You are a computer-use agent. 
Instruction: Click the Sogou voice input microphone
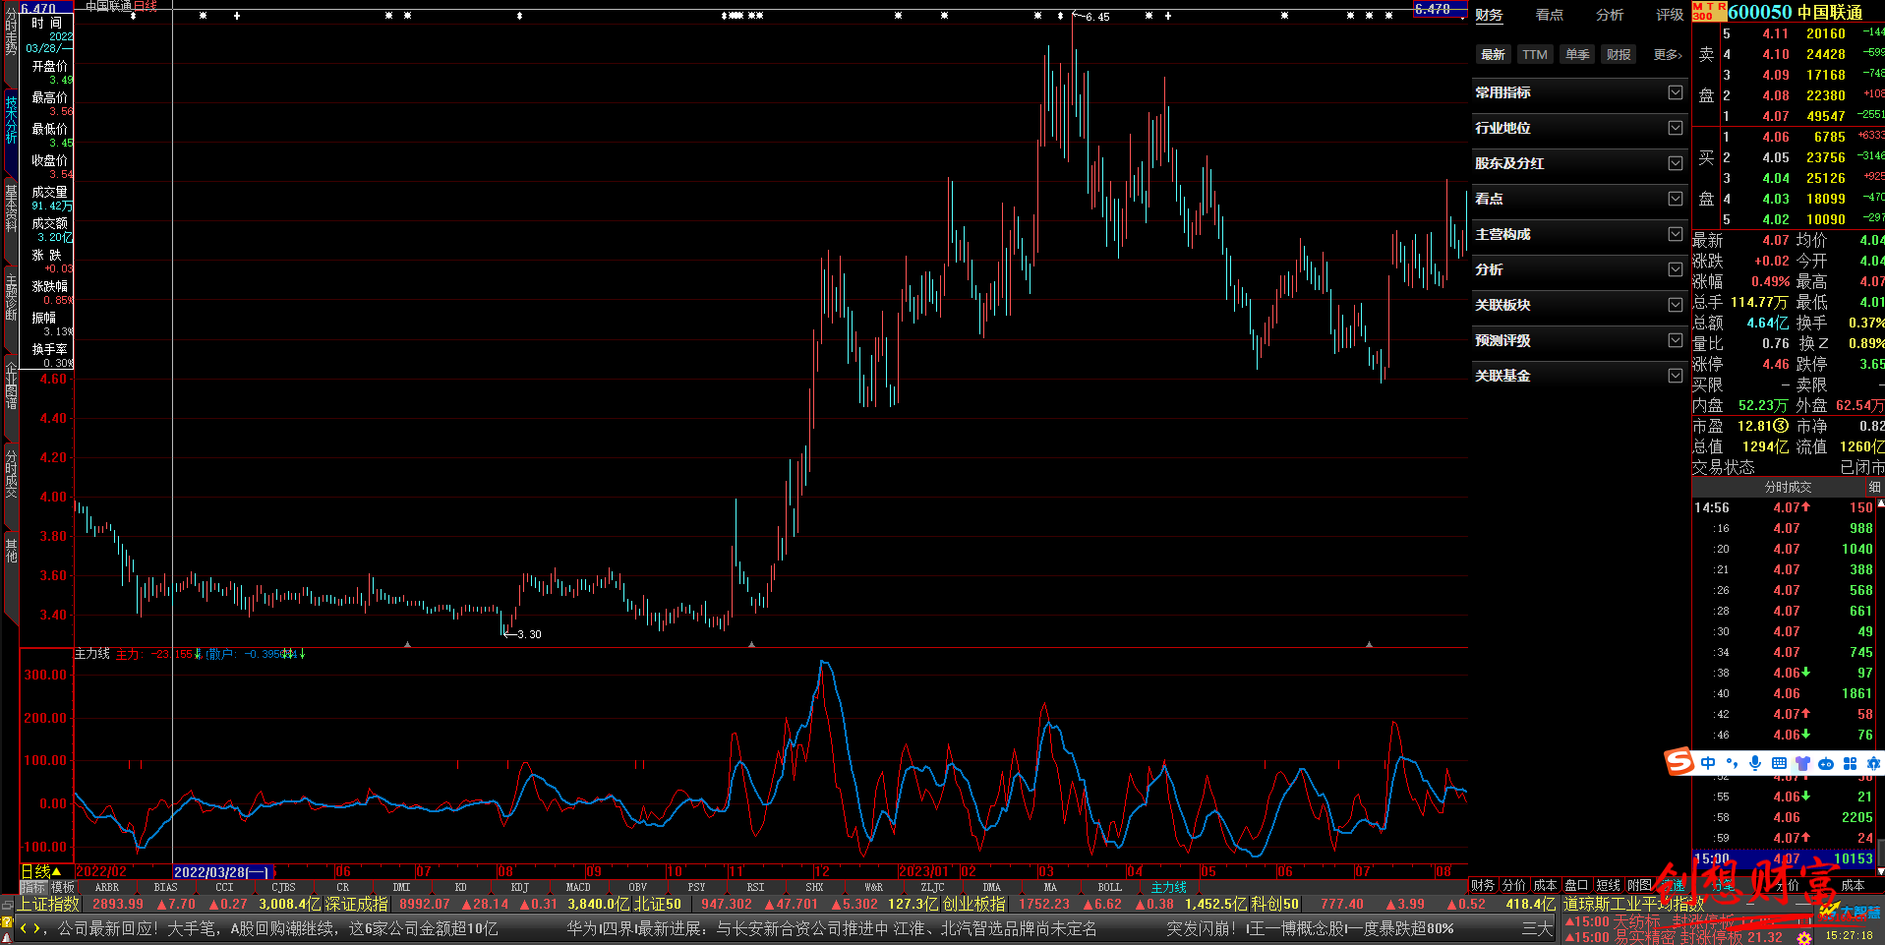point(1755,763)
